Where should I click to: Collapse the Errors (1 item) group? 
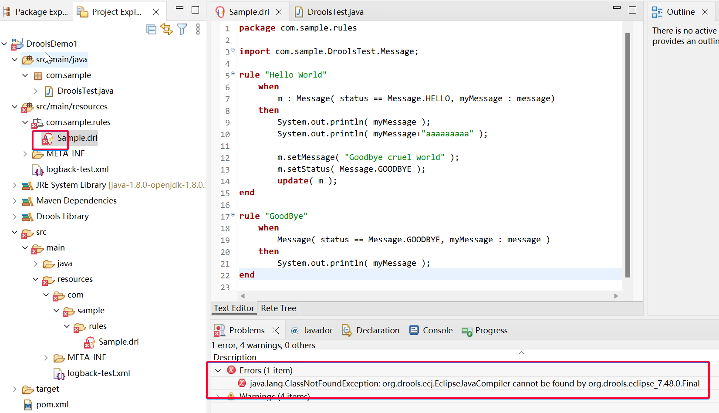click(218, 370)
